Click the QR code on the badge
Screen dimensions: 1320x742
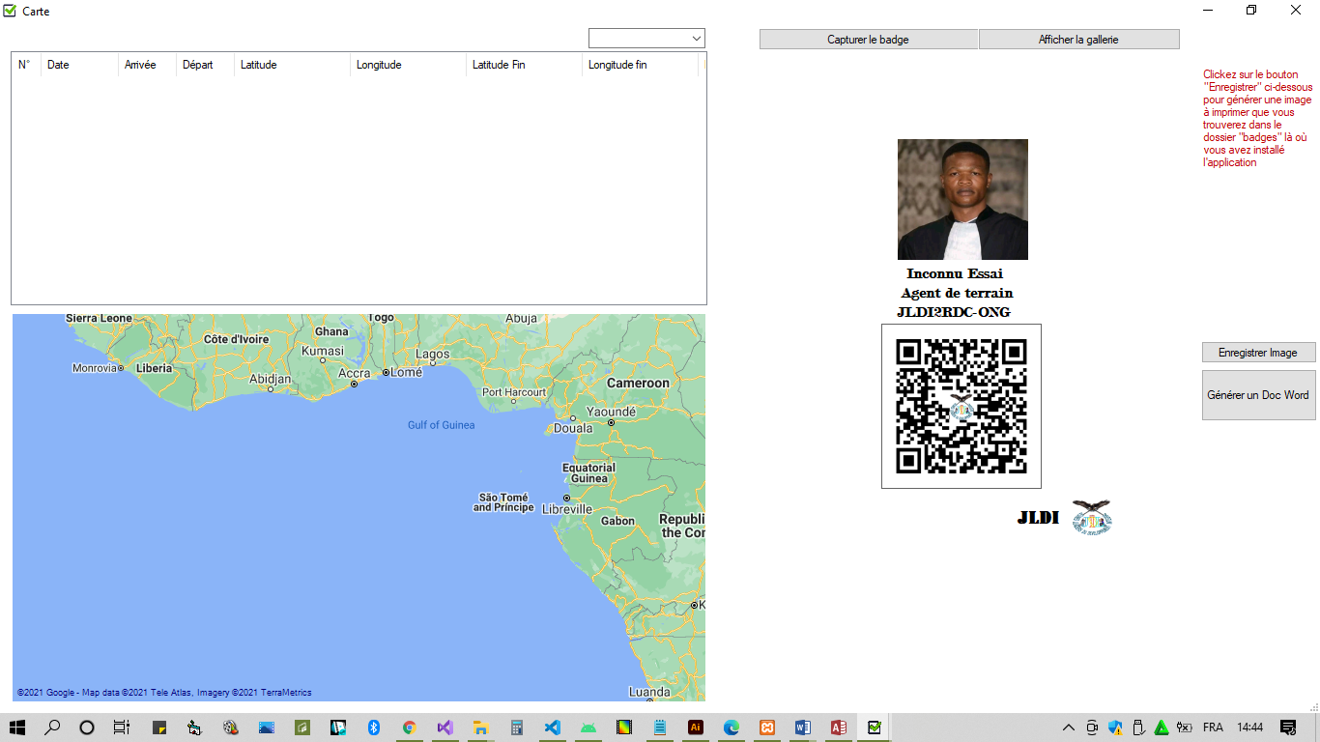click(961, 406)
